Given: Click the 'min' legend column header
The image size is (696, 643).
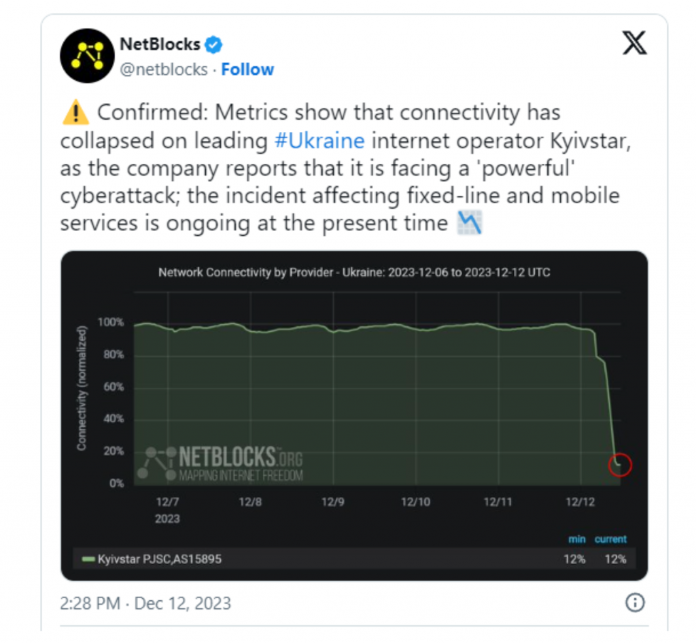Looking at the screenshot, I should tap(576, 539).
